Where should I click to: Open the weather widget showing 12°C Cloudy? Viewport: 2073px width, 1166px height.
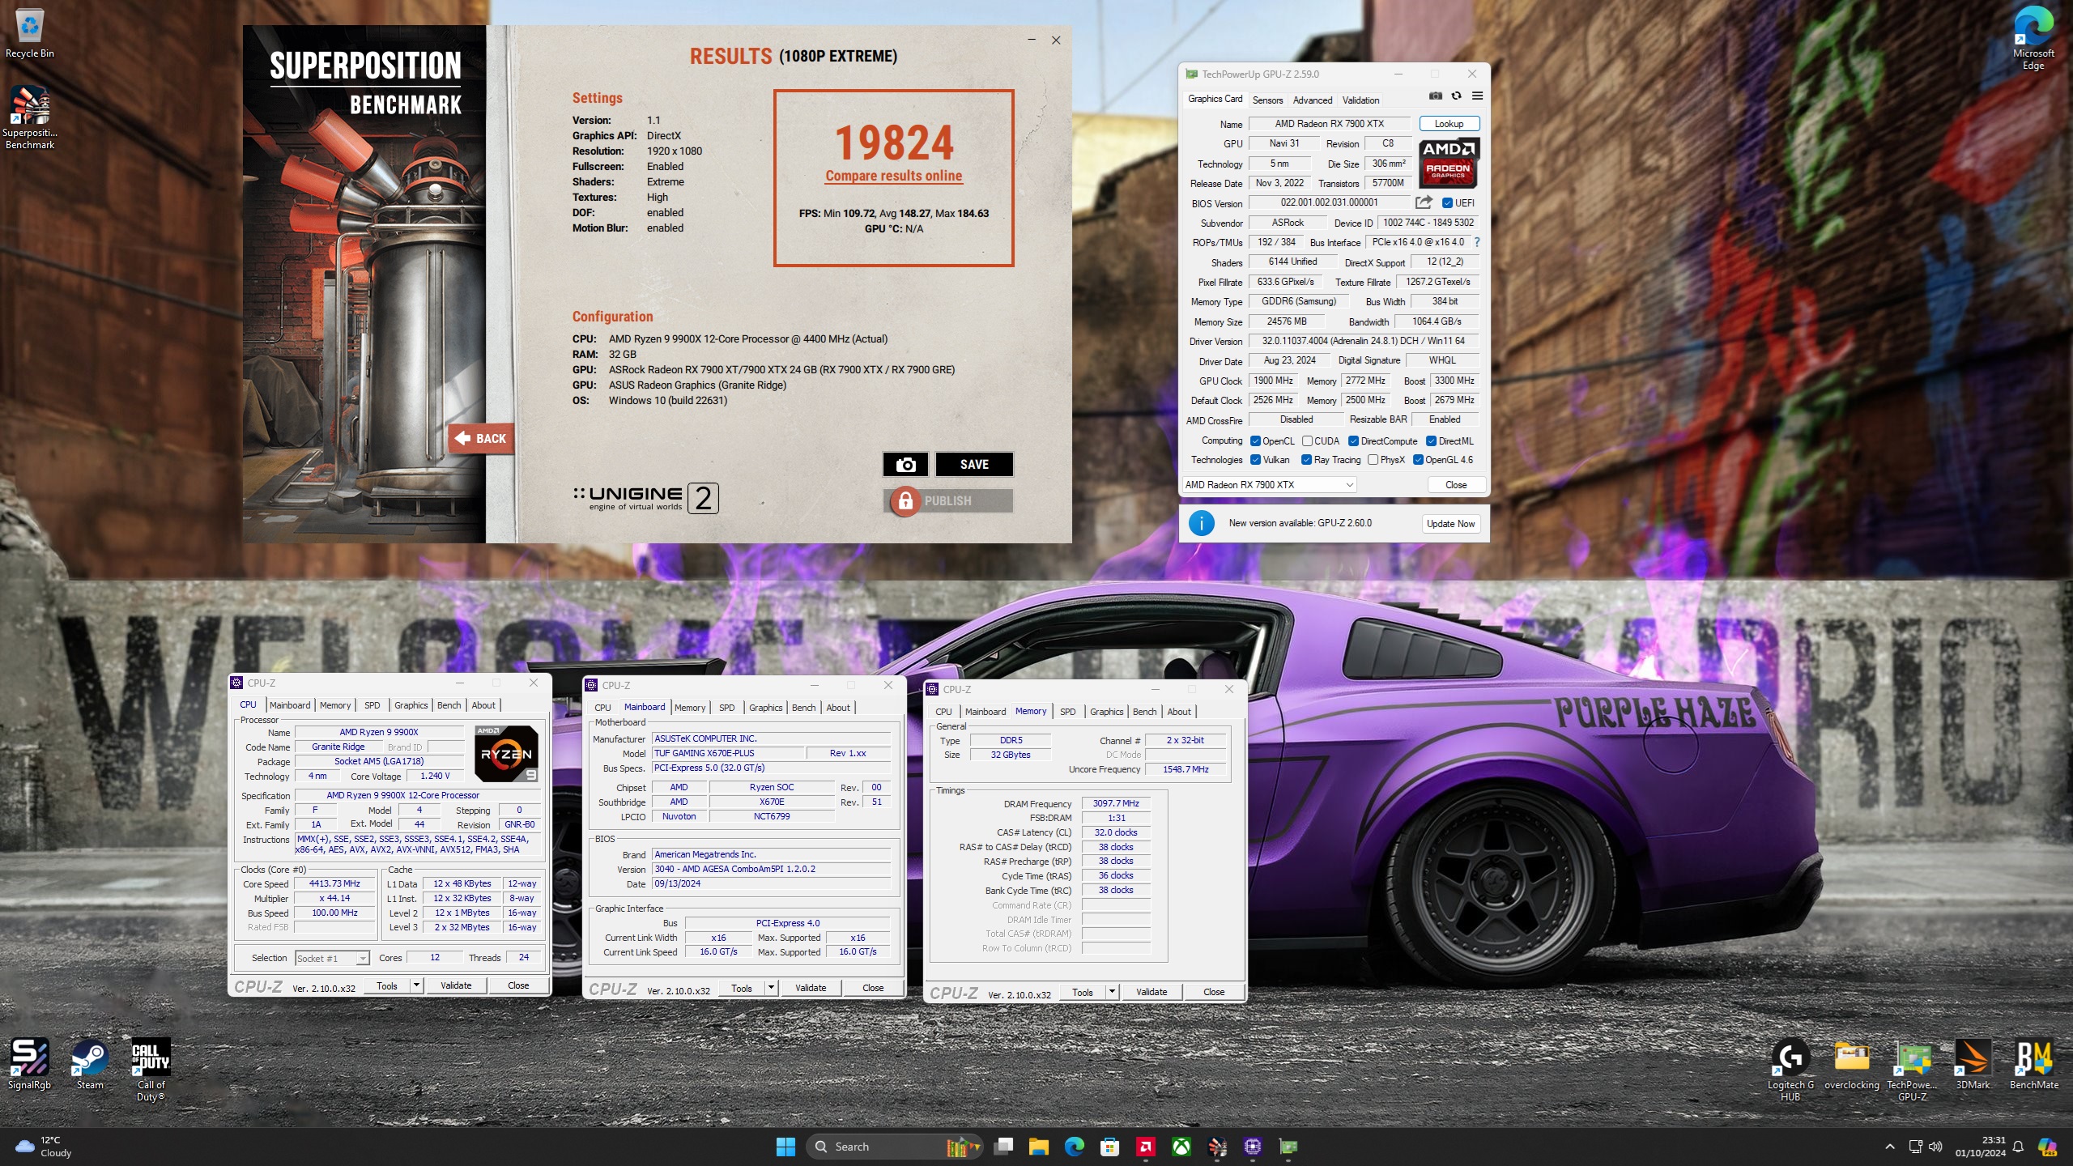[x=45, y=1147]
